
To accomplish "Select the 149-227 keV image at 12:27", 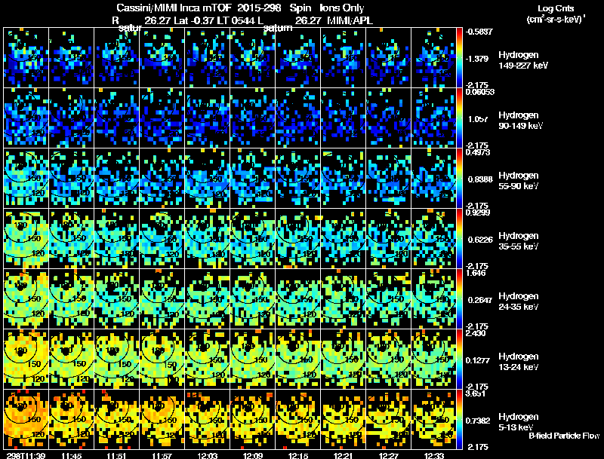I will pos(388,57).
